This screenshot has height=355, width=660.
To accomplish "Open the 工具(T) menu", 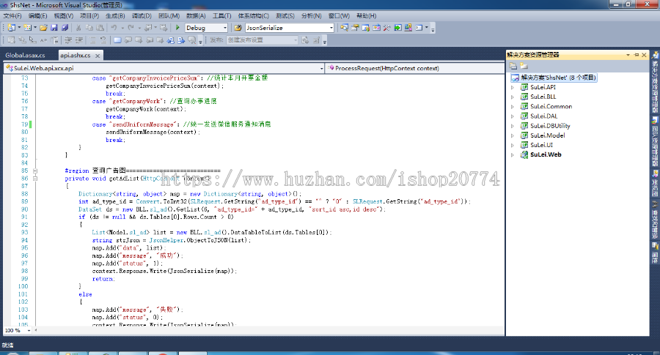I will click(x=221, y=15).
